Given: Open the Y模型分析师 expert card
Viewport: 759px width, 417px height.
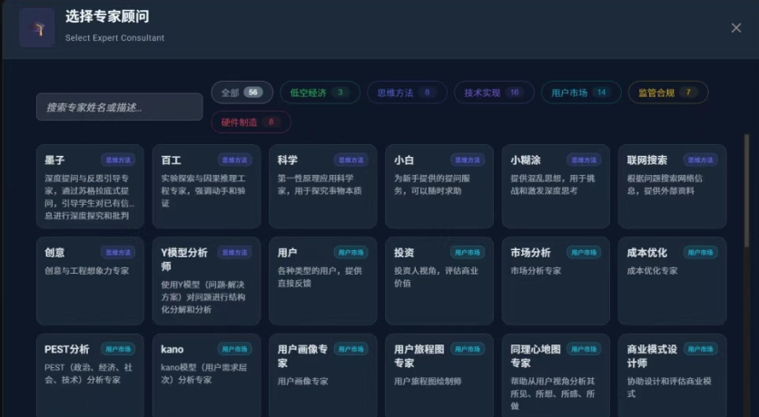Looking at the screenshot, I should tap(206, 280).
